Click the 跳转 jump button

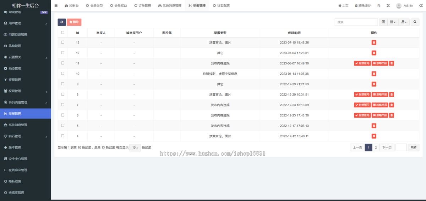pyautogui.click(x=413, y=148)
